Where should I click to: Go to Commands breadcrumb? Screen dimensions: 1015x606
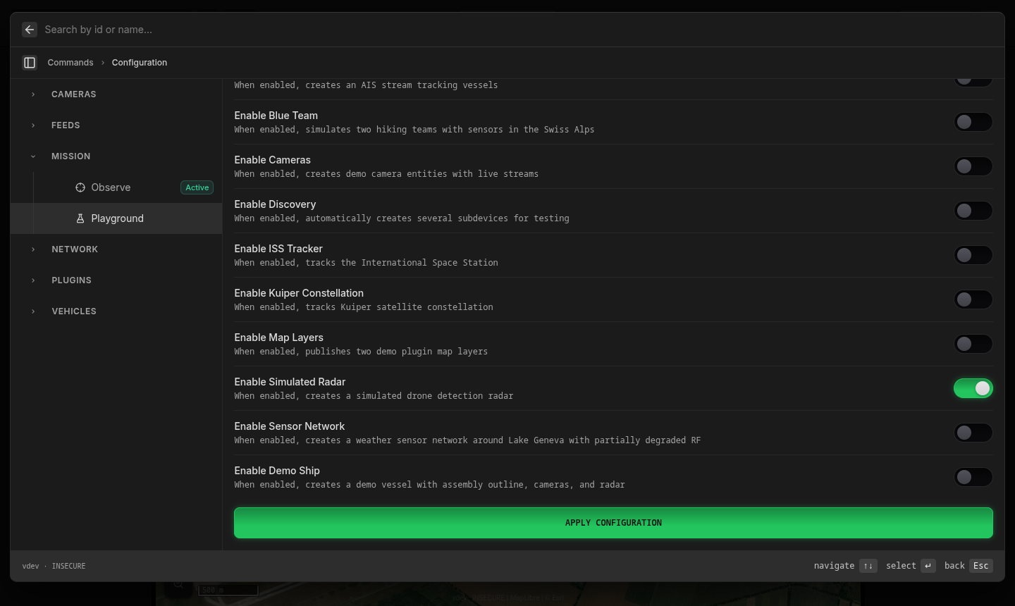[x=70, y=63]
